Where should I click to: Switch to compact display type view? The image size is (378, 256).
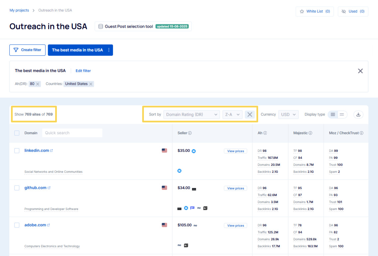[x=342, y=114]
